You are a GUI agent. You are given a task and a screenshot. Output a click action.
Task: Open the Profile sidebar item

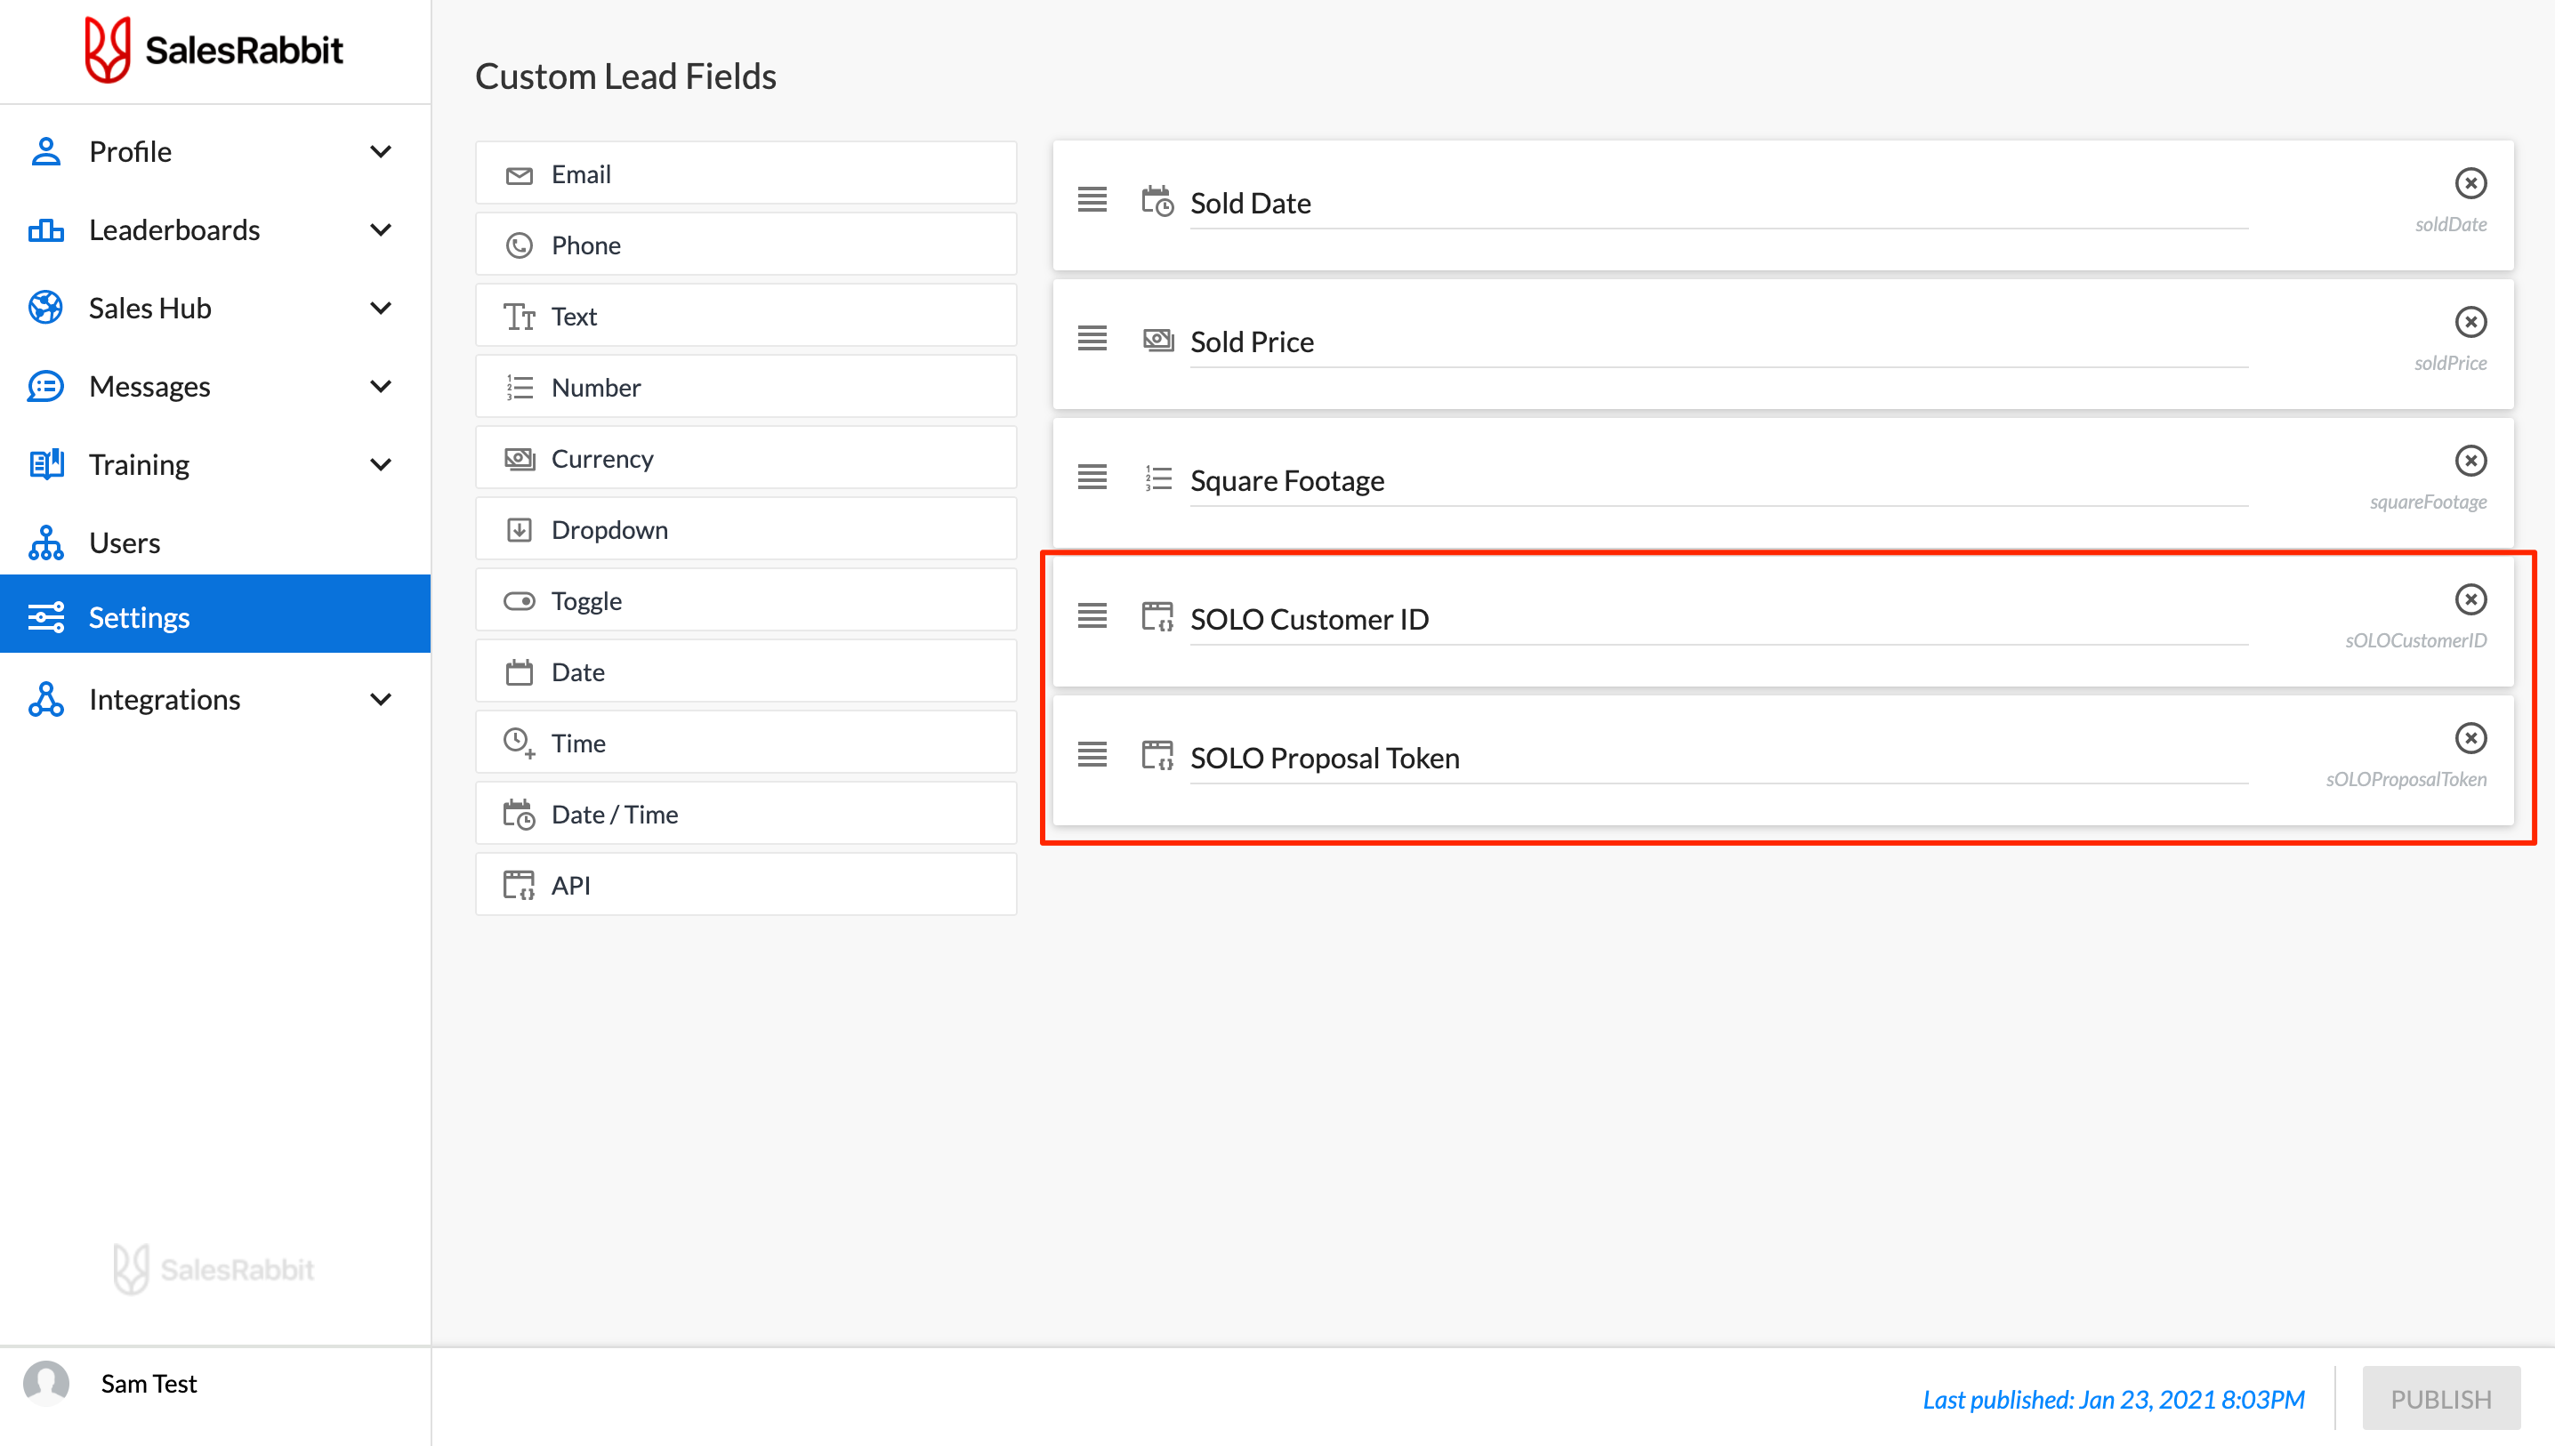coord(214,152)
